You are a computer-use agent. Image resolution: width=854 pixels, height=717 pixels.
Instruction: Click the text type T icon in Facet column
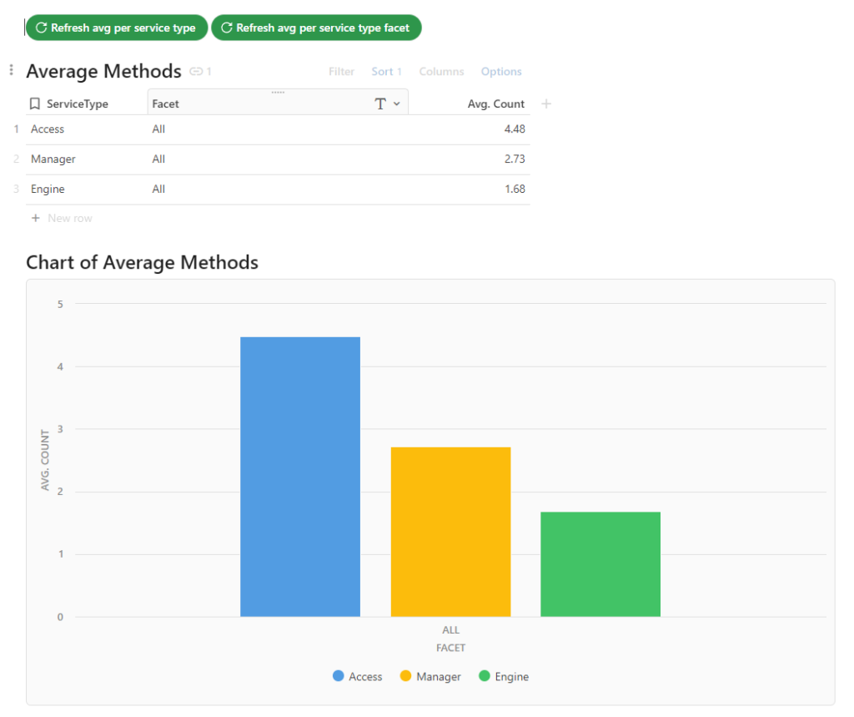click(x=380, y=104)
